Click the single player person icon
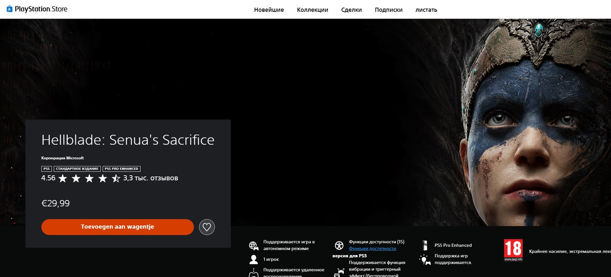 click(x=253, y=259)
